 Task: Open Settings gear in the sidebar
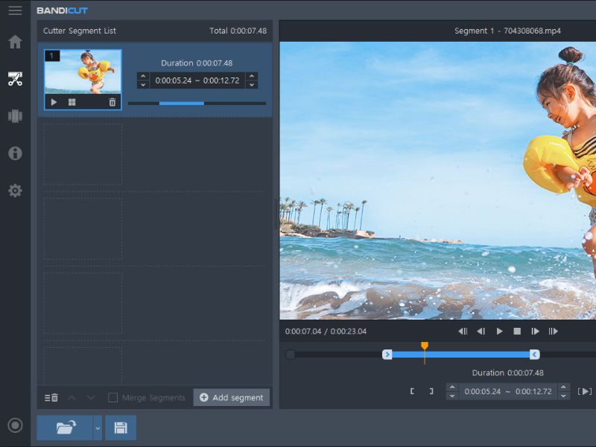[15, 191]
